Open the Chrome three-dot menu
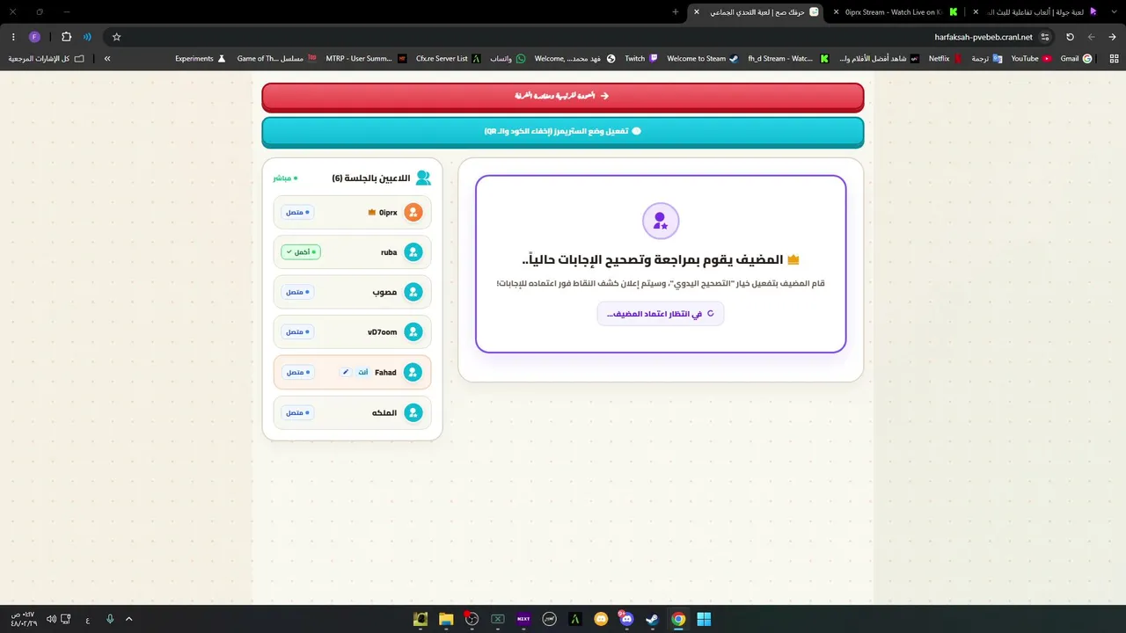 tap(13, 37)
